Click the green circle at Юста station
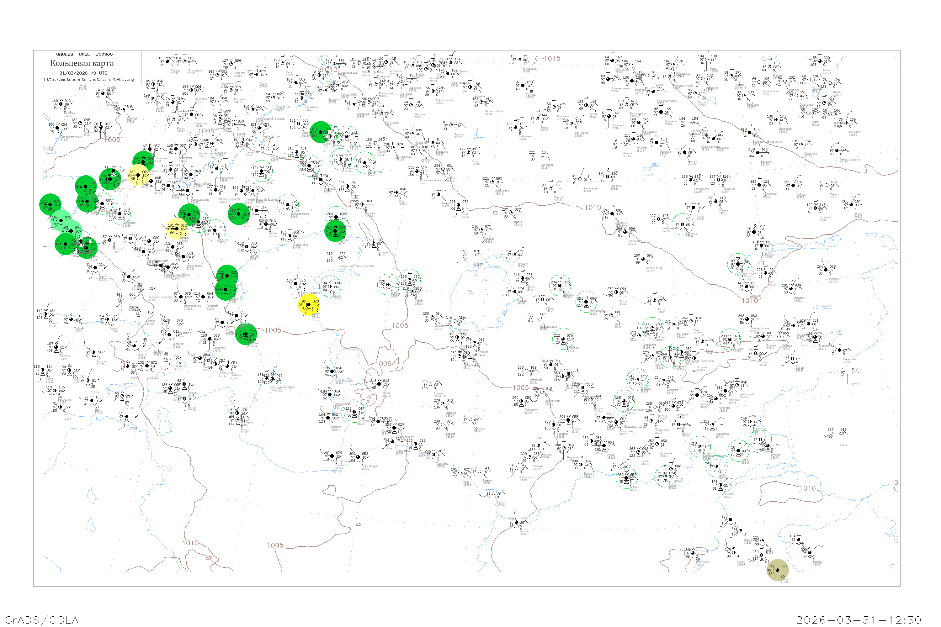 click(x=238, y=214)
